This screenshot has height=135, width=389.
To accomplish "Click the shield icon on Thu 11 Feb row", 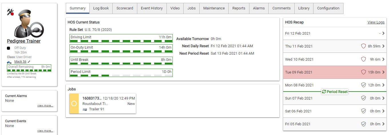I will pyautogui.click(x=364, y=46).
